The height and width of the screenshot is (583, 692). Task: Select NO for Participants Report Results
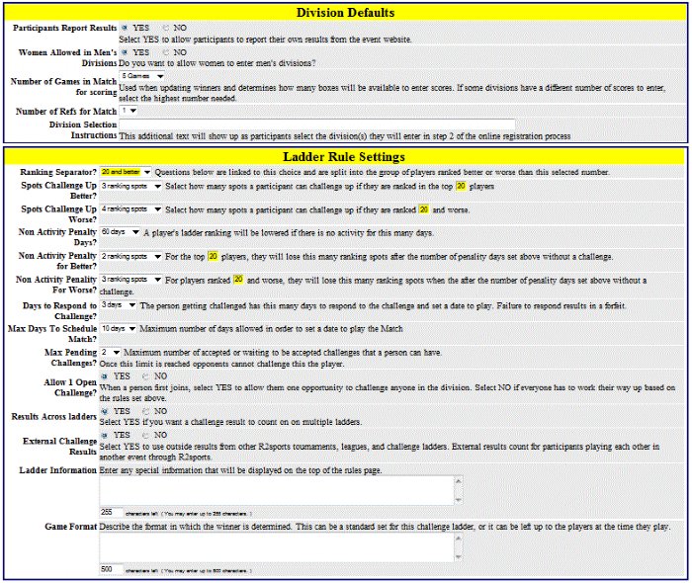coord(165,29)
